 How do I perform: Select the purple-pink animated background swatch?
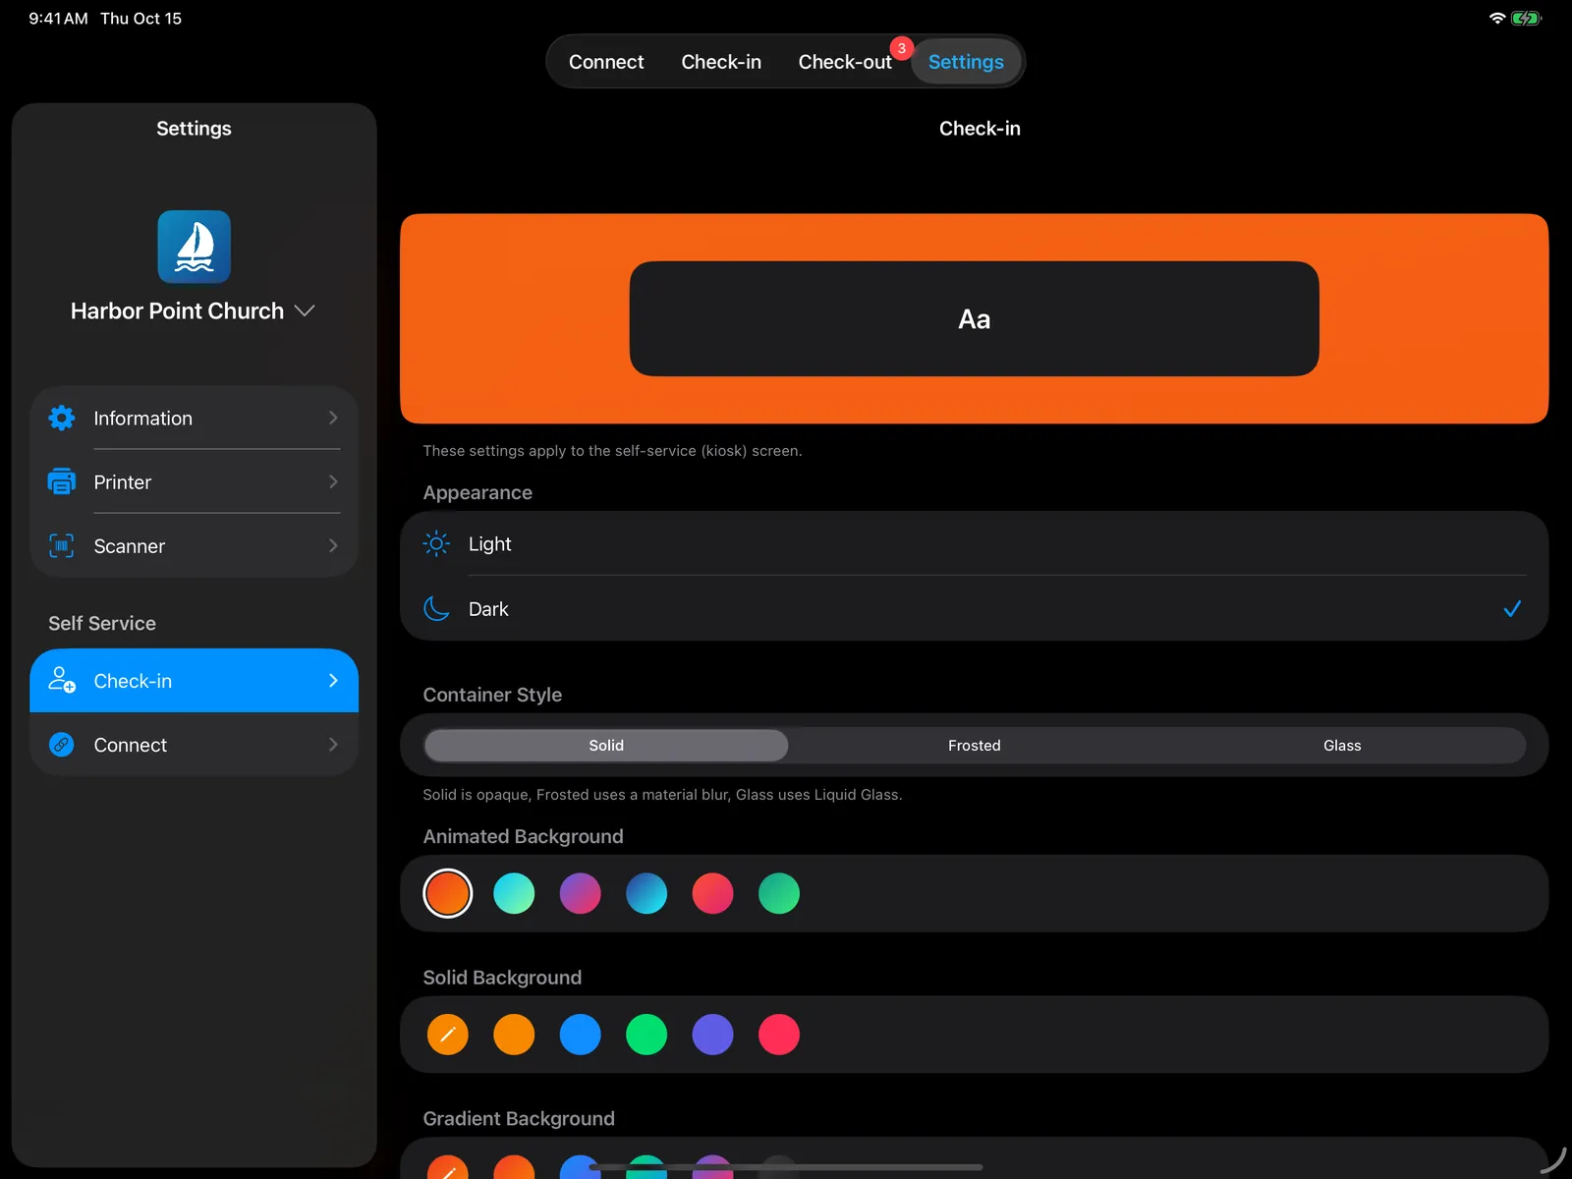[580, 893]
